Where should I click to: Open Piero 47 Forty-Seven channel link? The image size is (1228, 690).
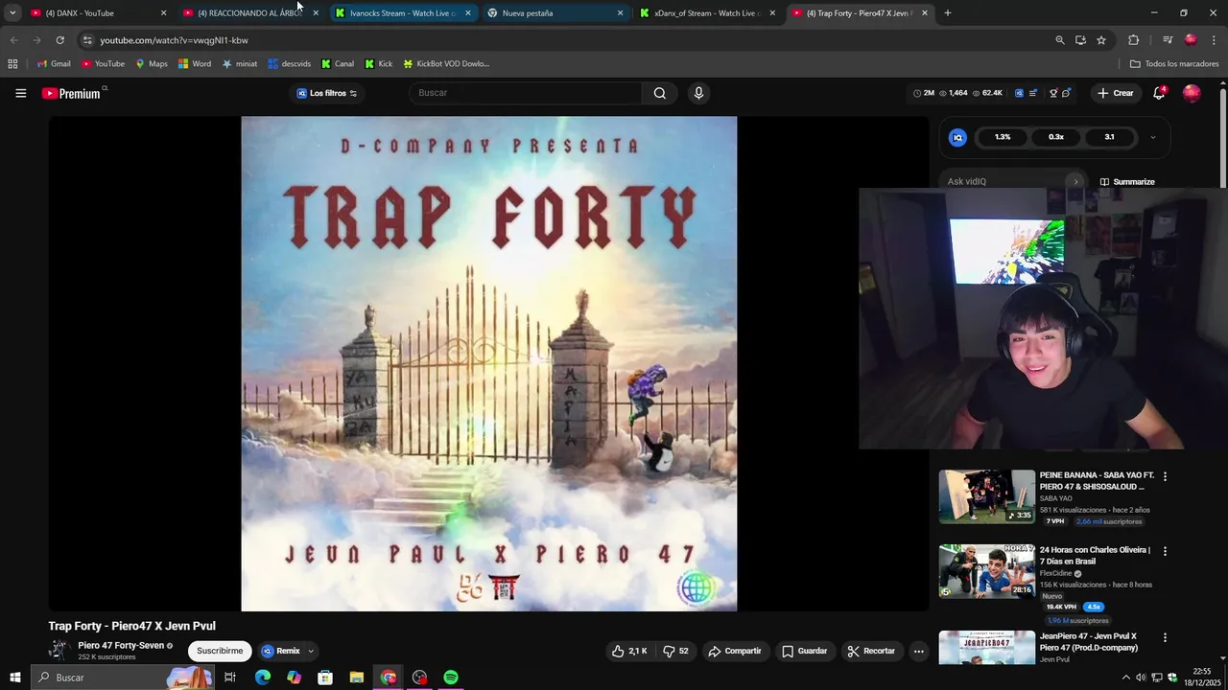(121, 645)
